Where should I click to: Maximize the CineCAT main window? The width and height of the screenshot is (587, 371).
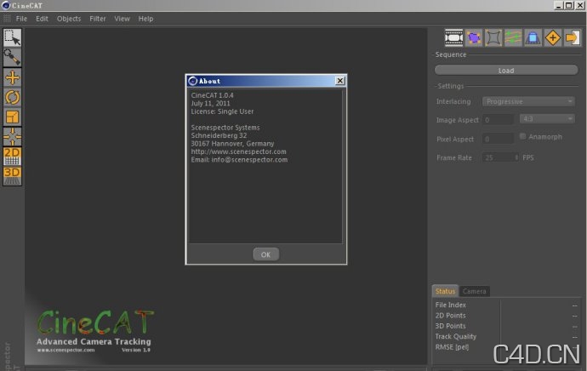[x=568, y=5]
